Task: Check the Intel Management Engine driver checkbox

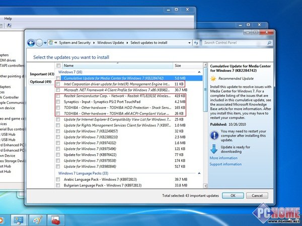Action: click(58, 84)
